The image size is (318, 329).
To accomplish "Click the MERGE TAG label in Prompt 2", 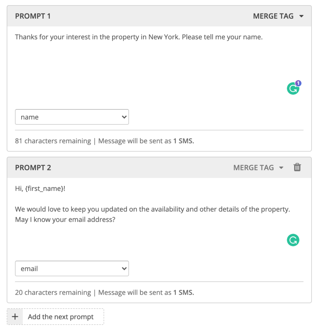I will (253, 168).
